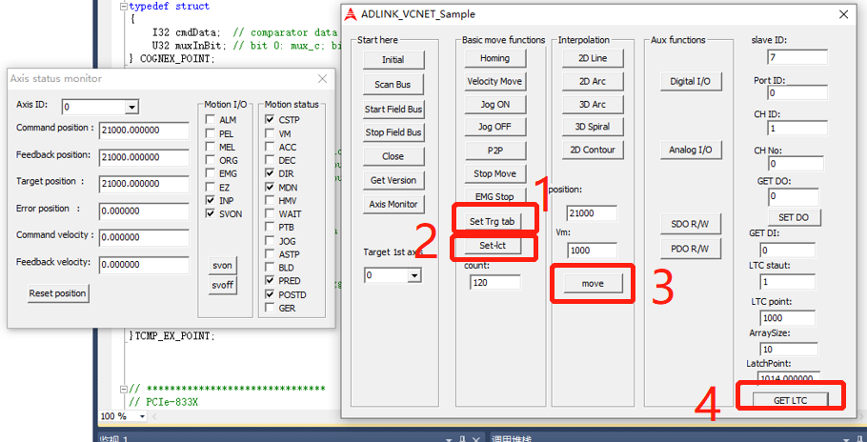
Task: Click the PDO R/W button
Action: (x=691, y=250)
